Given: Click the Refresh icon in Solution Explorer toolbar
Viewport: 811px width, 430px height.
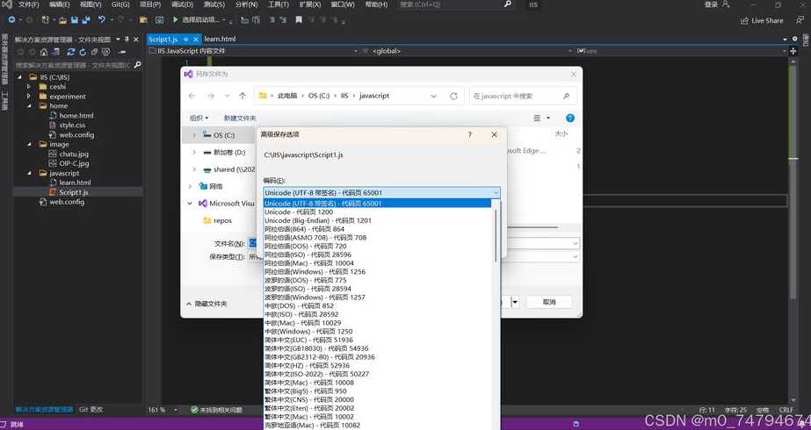Looking at the screenshot, I should pos(83,52).
